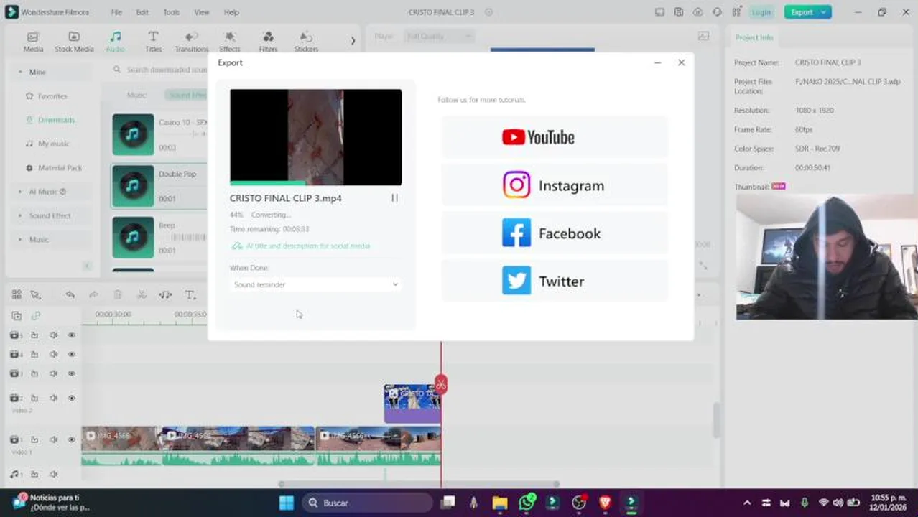Collapse the Mine section
The width and height of the screenshot is (918, 517).
20,72
